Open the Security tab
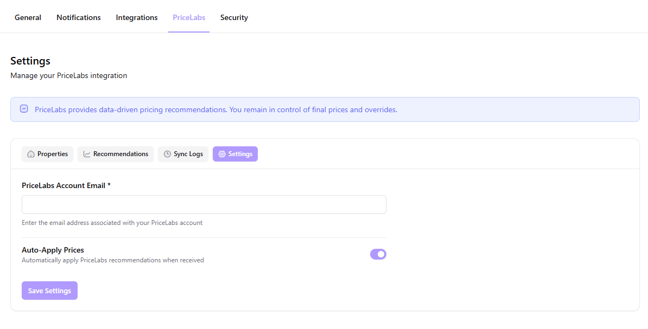 pos(234,17)
